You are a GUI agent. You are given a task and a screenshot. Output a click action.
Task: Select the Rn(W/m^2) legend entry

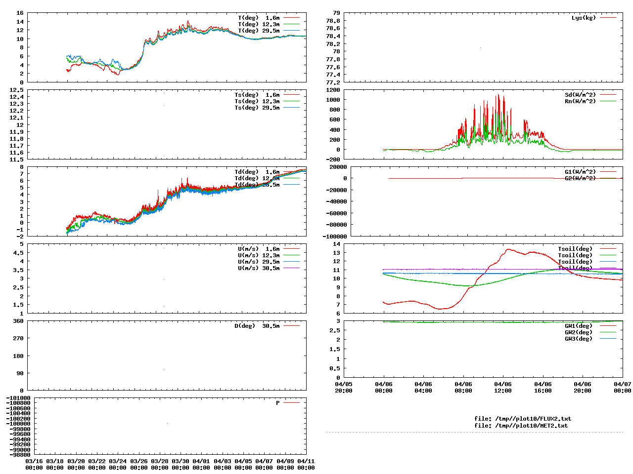click(x=581, y=101)
